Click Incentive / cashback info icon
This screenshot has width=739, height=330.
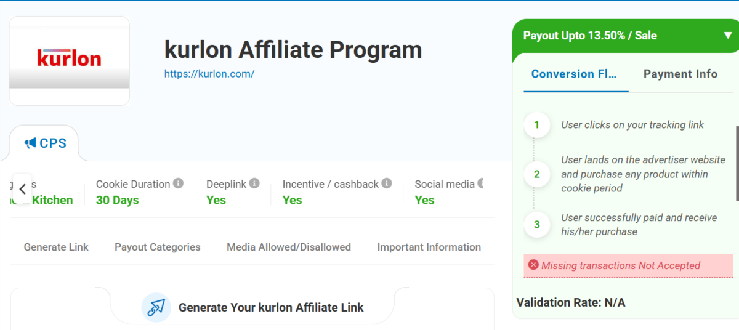[x=387, y=183]
